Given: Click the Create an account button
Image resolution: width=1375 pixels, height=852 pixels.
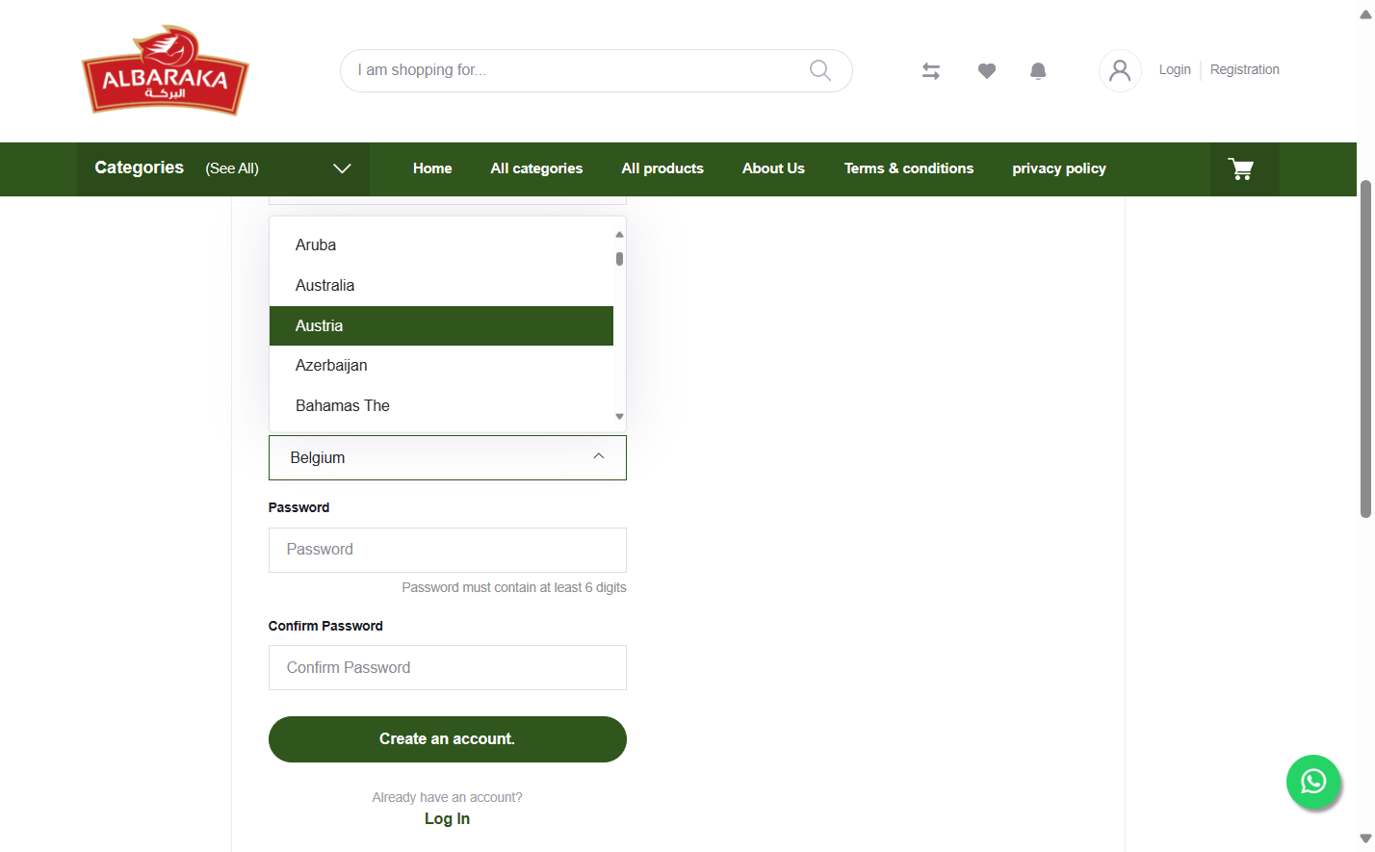Looking at the screenshot, I should click(x=448, y=739).
